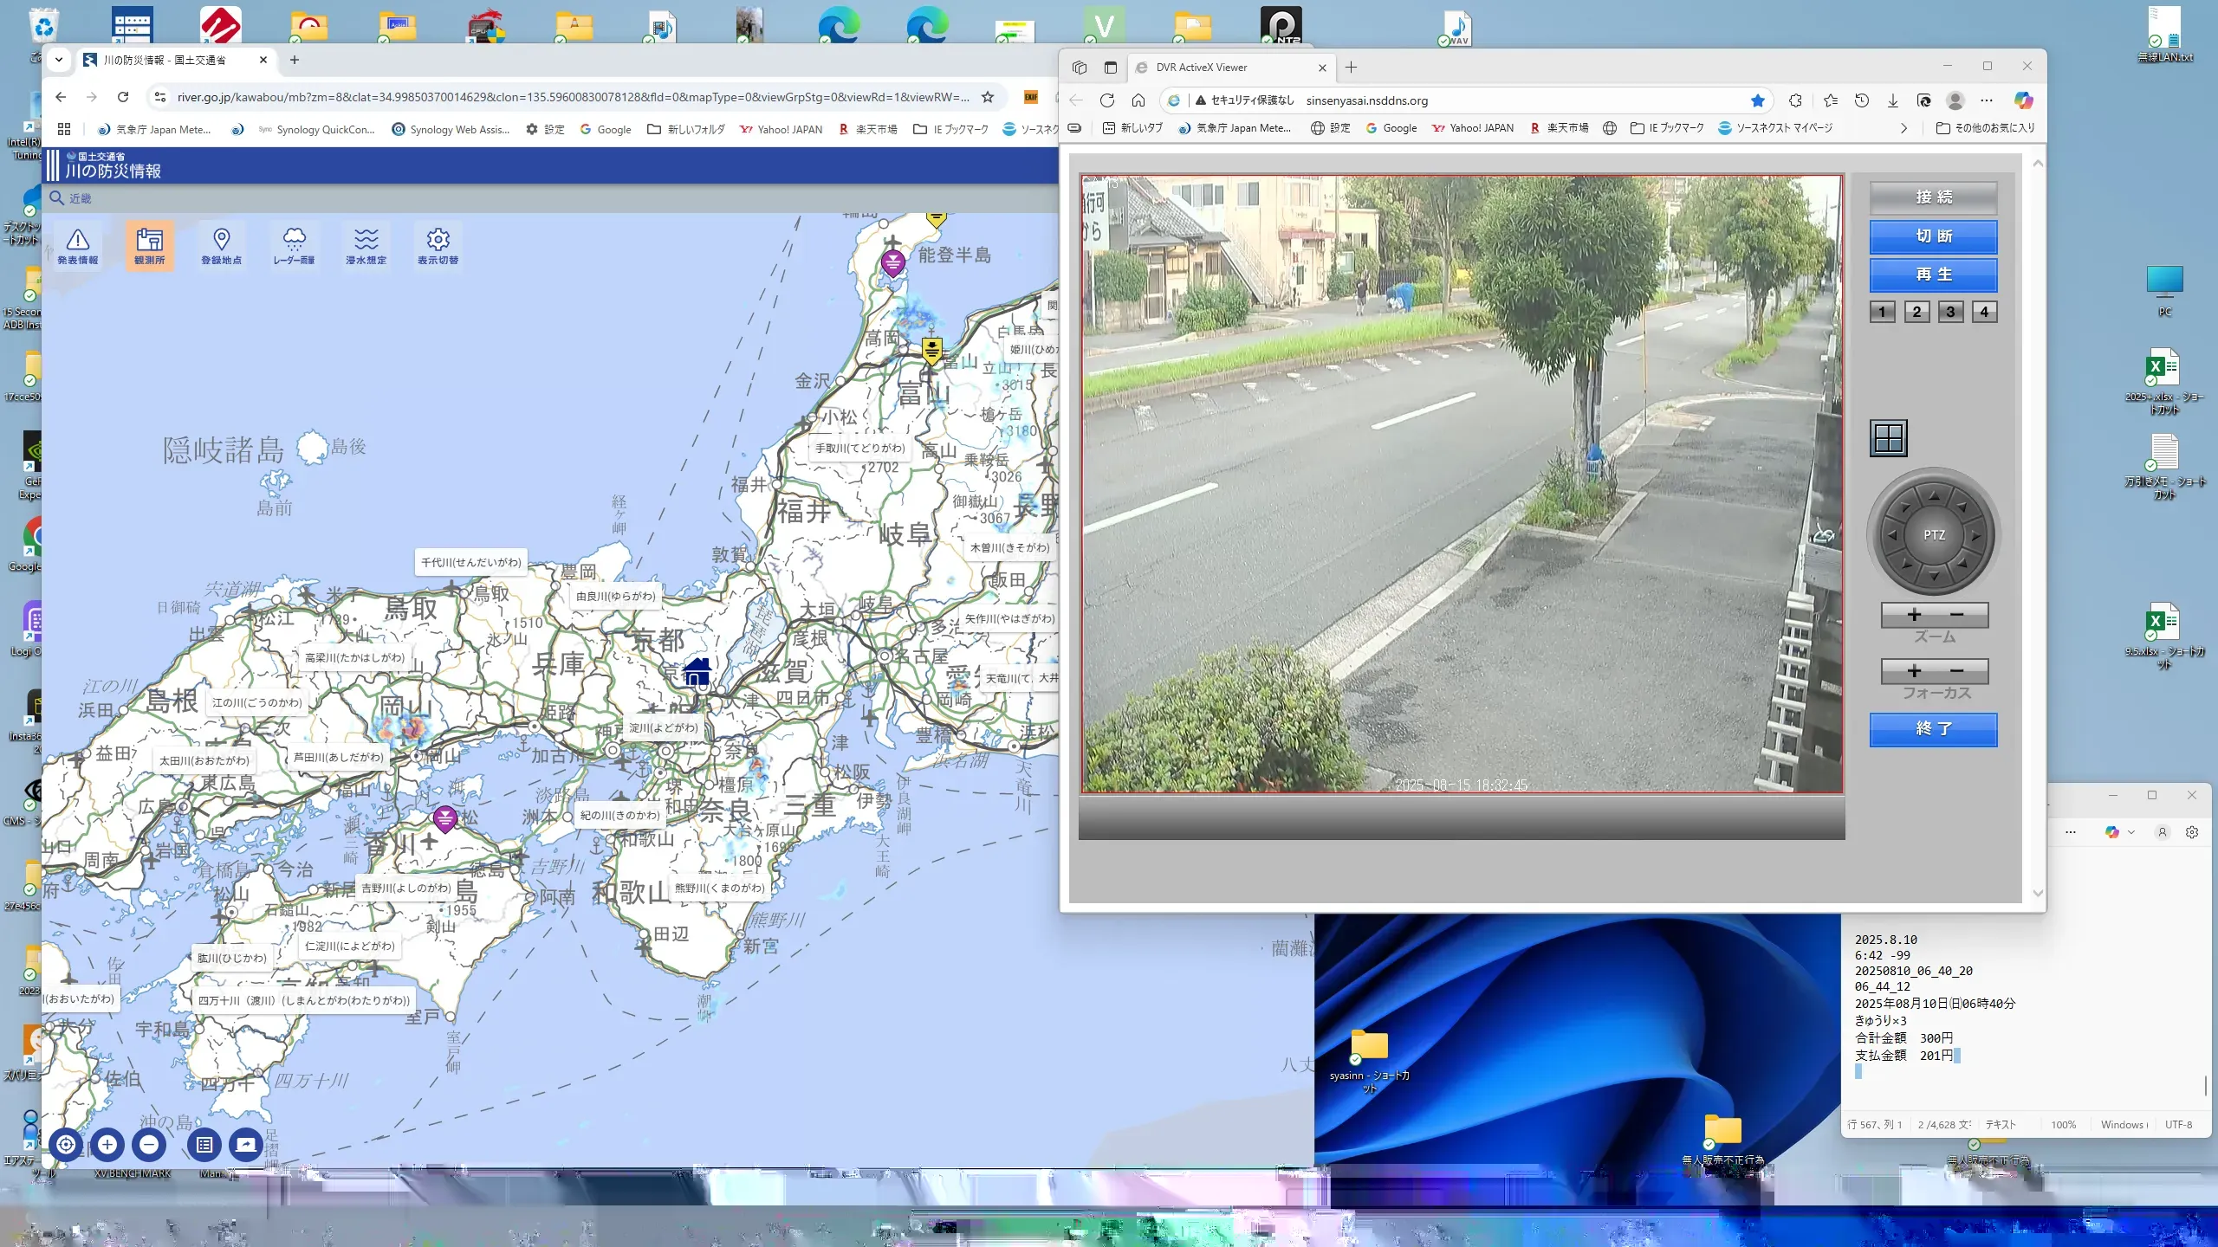Open the 表示切替 display settings gear
Image resolution: width=2218 pixels, height=1247 pixels.
click(438, 245)
